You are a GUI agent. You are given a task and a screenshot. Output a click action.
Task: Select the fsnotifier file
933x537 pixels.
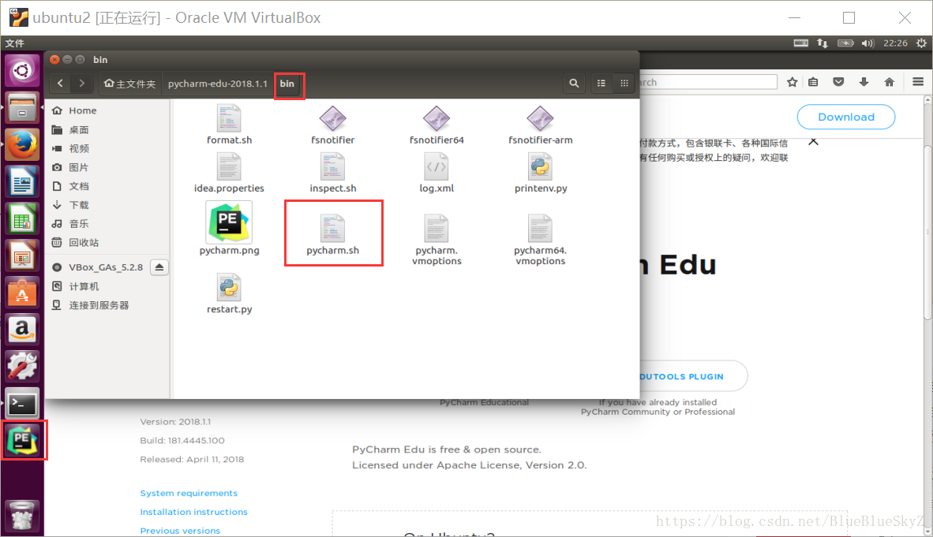tap(332, 125)
